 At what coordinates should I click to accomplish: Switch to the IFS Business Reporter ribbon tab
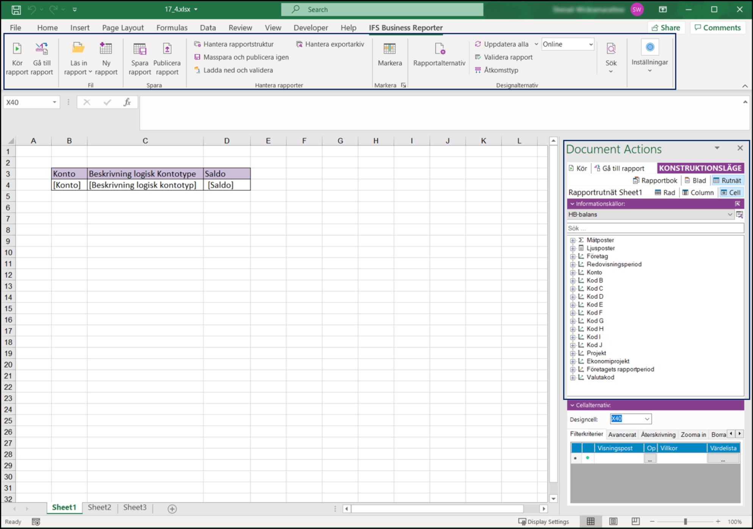[x=405, y=27]
